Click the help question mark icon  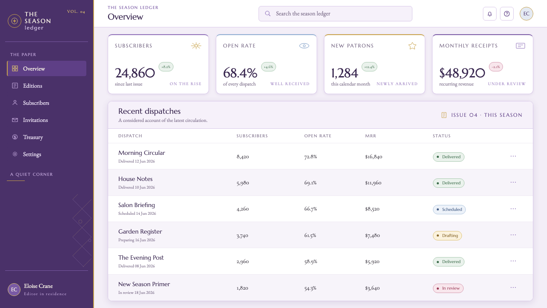(507, 14)
